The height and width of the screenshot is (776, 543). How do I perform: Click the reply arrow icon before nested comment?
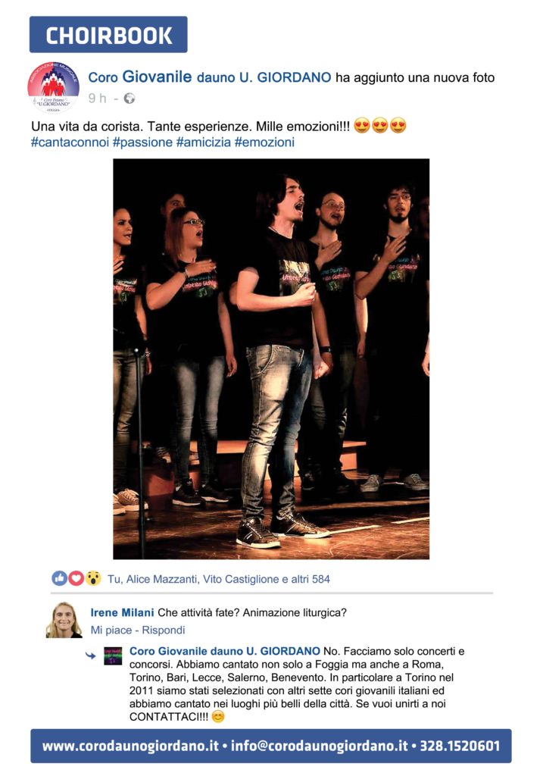click(x=91, y=656)
